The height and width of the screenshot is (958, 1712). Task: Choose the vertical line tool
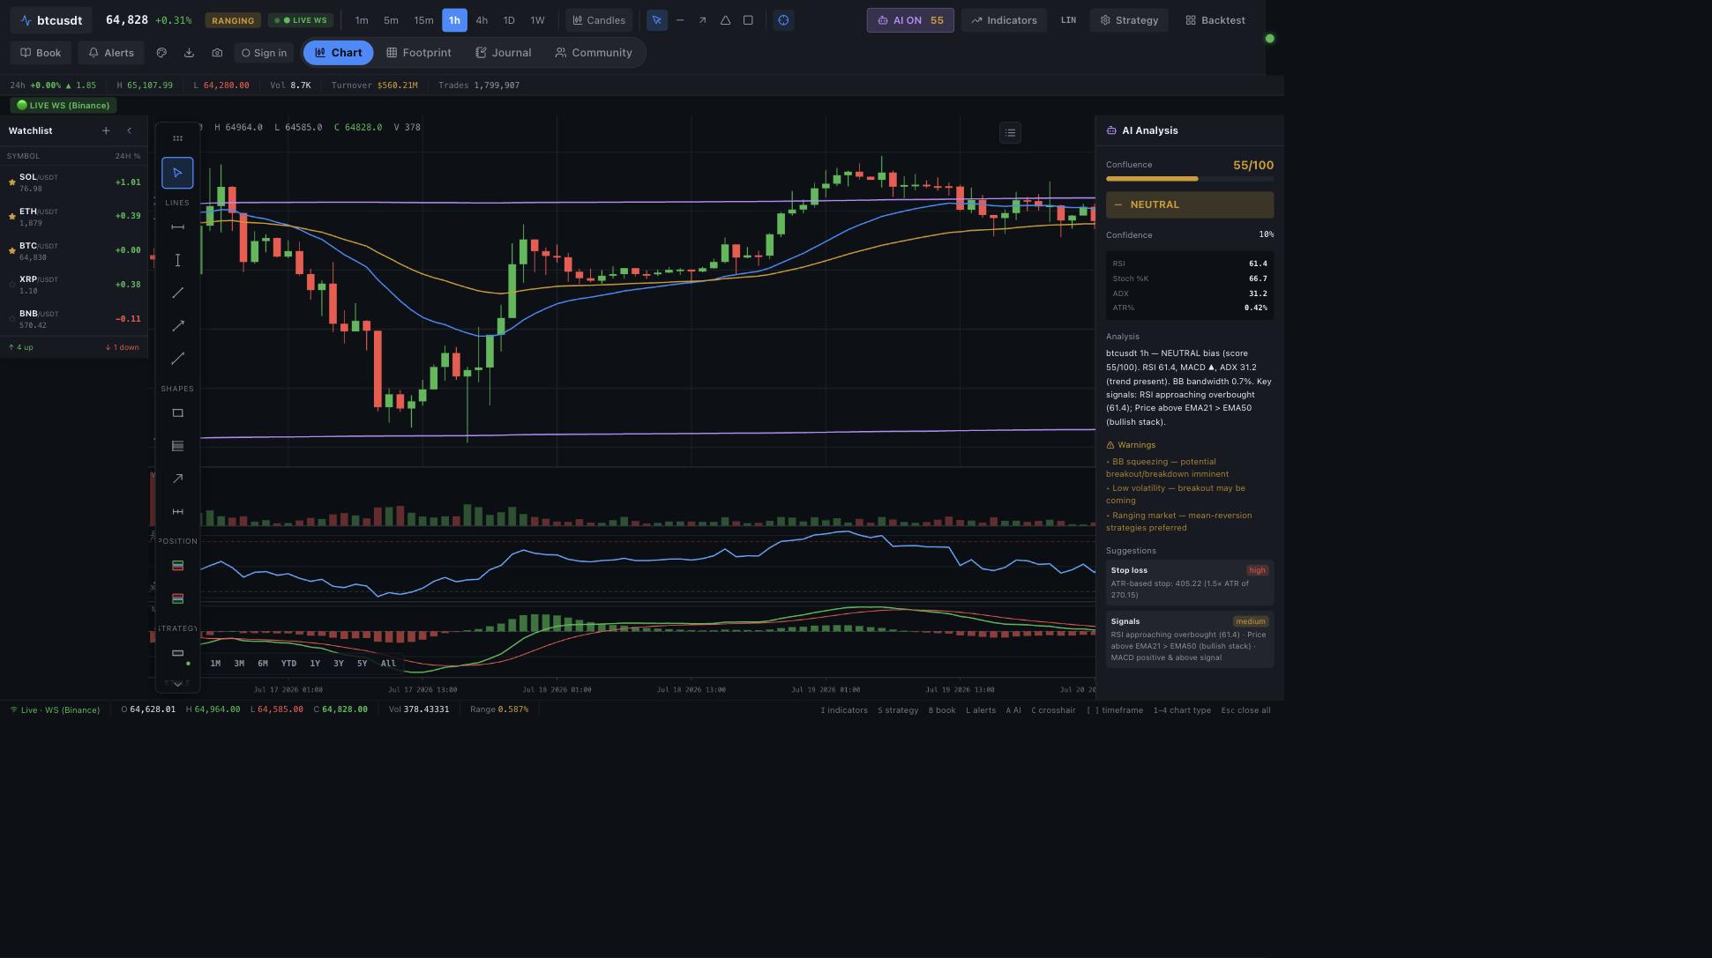[177, 260]
